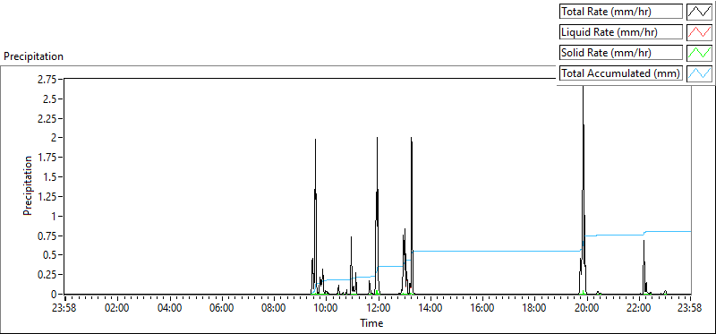The height and width of the screenshot is (334, 716).
Task: Click the 06:00 time tick label
Action: (x=221, y=307)
